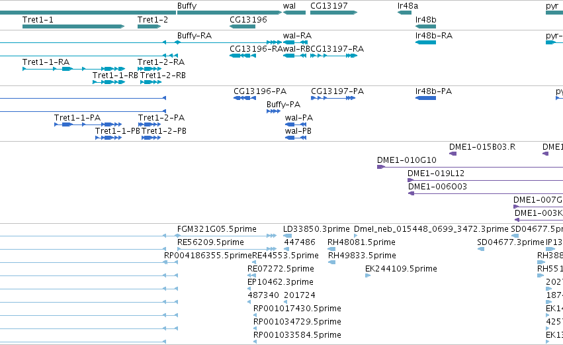Click the RP001033584.5prime EST label
Image resolution: width=563 pixels, height=345 pixels.
click(297, 335)
